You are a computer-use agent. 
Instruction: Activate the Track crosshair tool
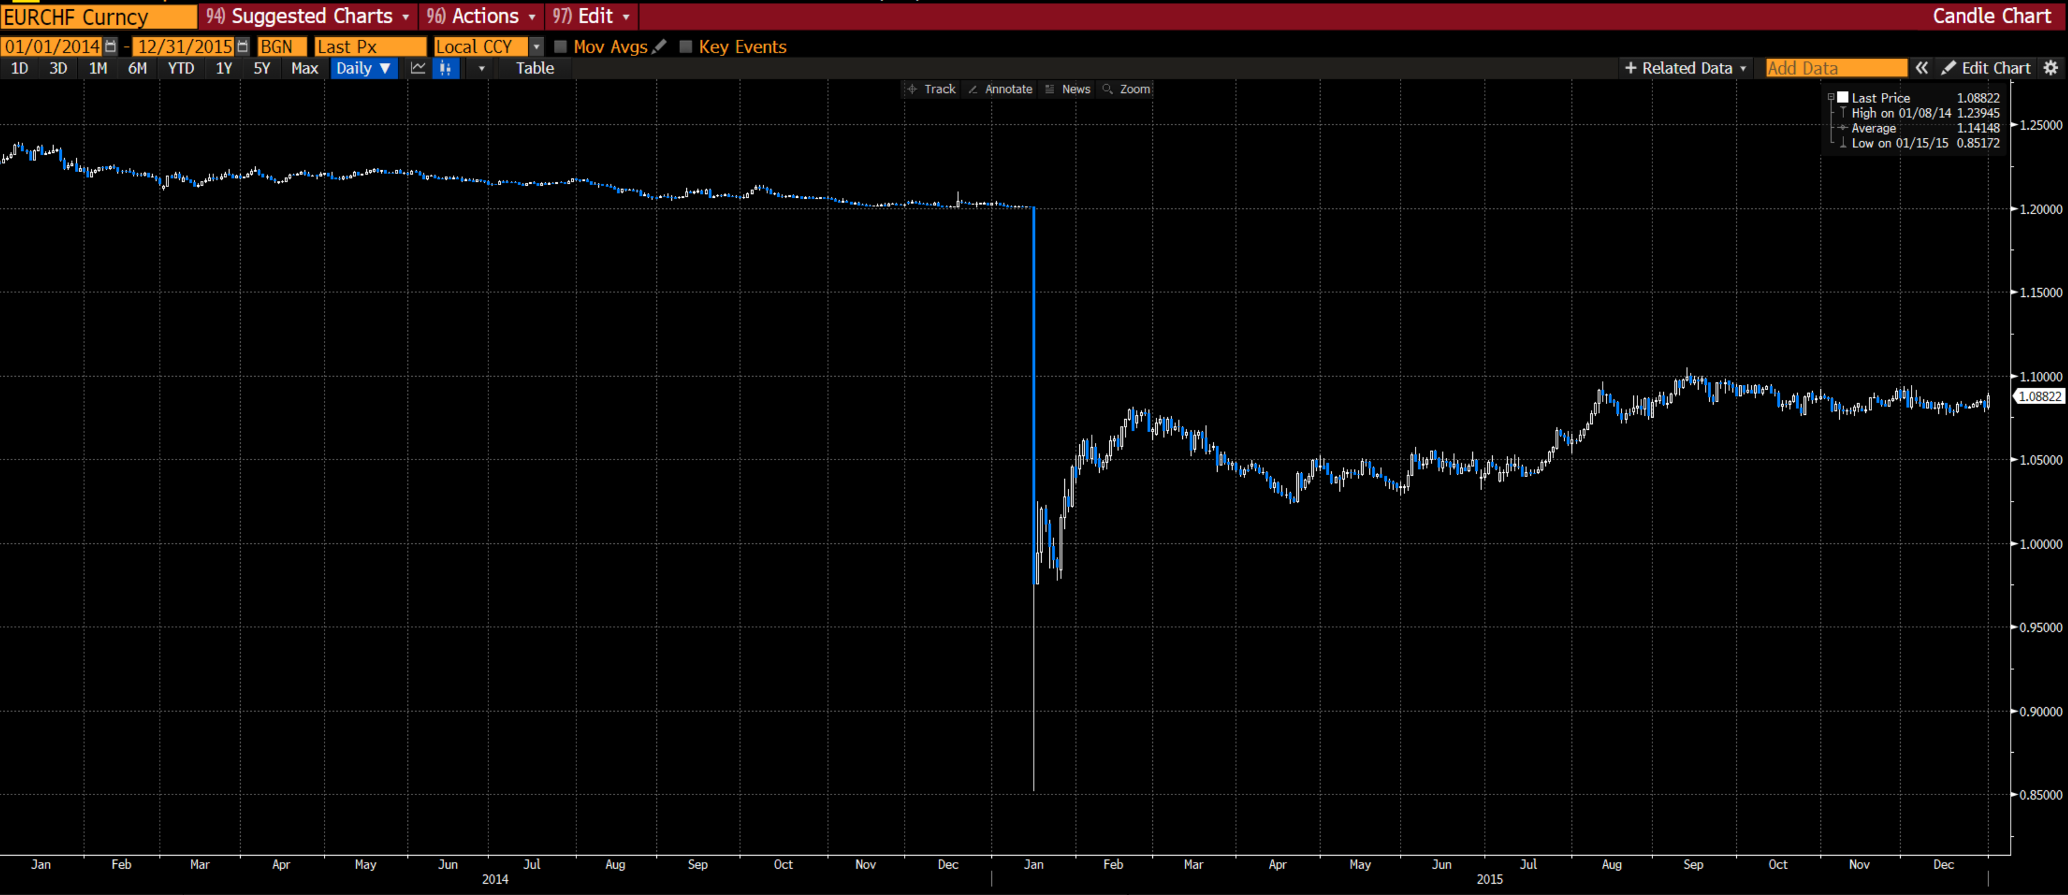pyautogui.click(x=931, y=89)
